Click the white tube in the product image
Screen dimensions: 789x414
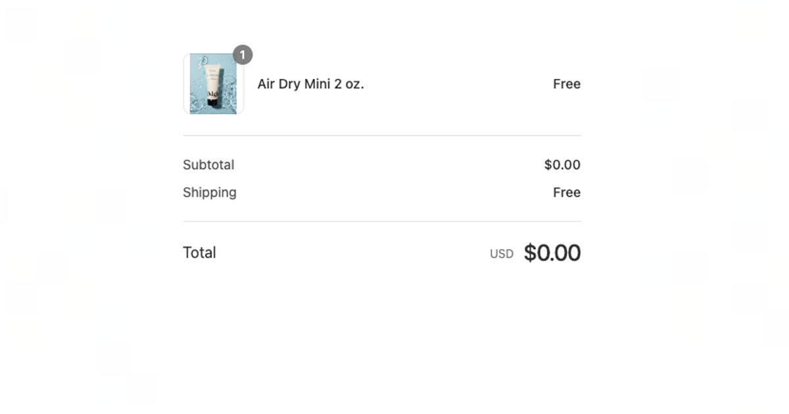coord(212,79)
